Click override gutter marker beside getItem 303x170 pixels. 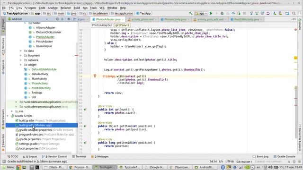click(x=85, y=126)
